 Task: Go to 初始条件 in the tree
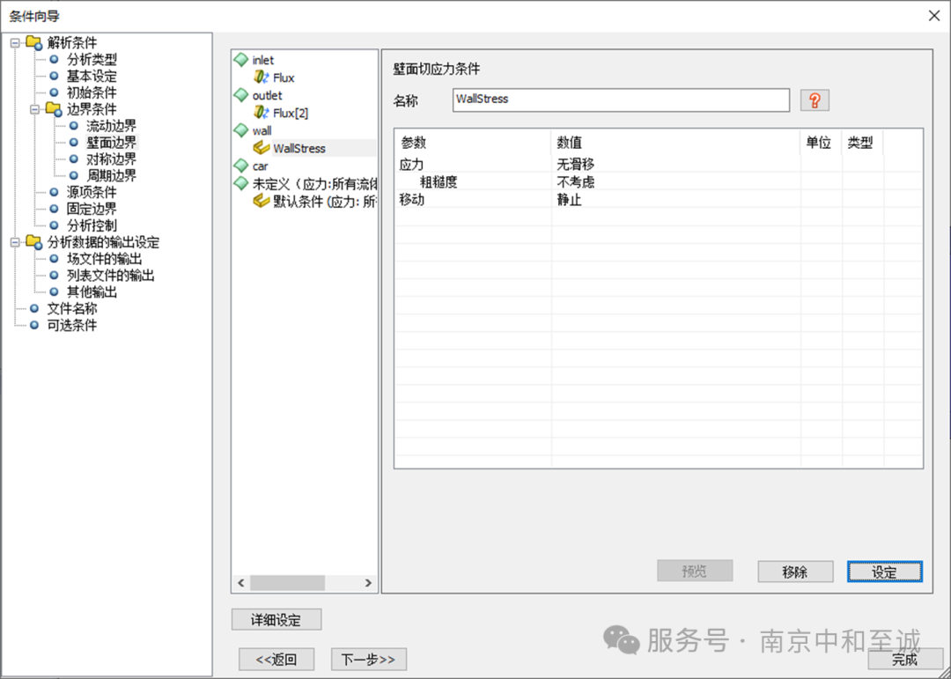[92, 92]
